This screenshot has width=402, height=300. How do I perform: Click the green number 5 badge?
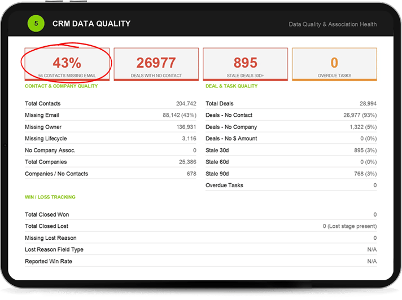(x=36, y=24)
